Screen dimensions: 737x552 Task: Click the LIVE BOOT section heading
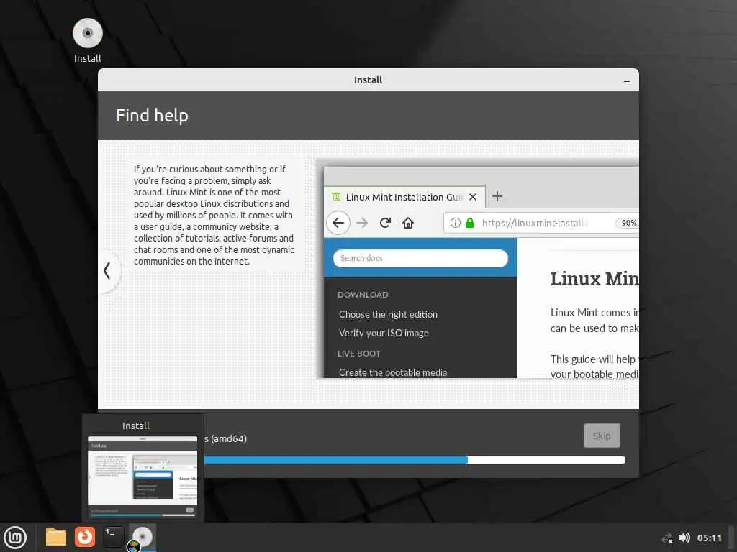(358, 354)
